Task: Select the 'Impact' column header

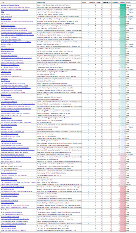Action: (99, 3)
